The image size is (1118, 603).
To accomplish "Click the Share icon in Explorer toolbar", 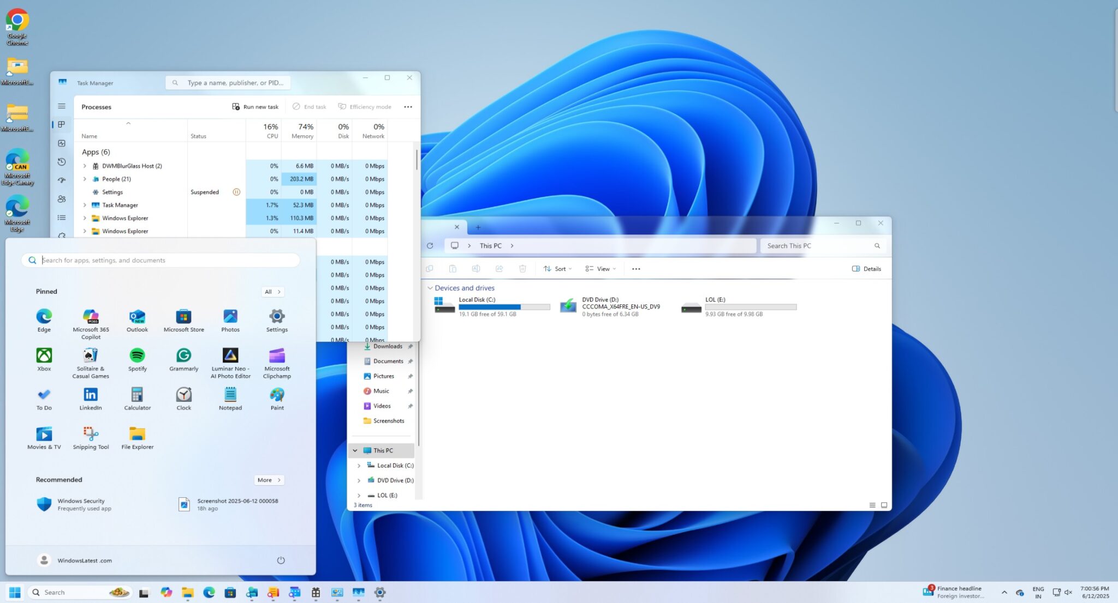I will click(499, 268).
